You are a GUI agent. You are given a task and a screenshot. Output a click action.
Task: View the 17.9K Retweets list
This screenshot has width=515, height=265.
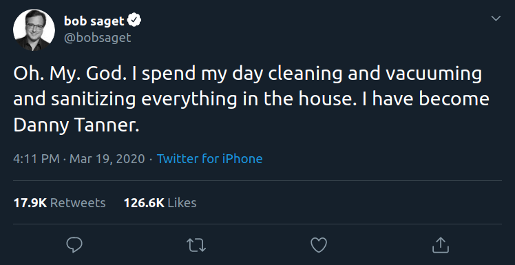tap(59, 202)
